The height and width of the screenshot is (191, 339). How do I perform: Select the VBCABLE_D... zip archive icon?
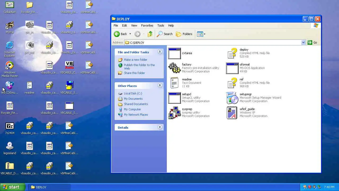pyautogui.click(x=10, y=168)
